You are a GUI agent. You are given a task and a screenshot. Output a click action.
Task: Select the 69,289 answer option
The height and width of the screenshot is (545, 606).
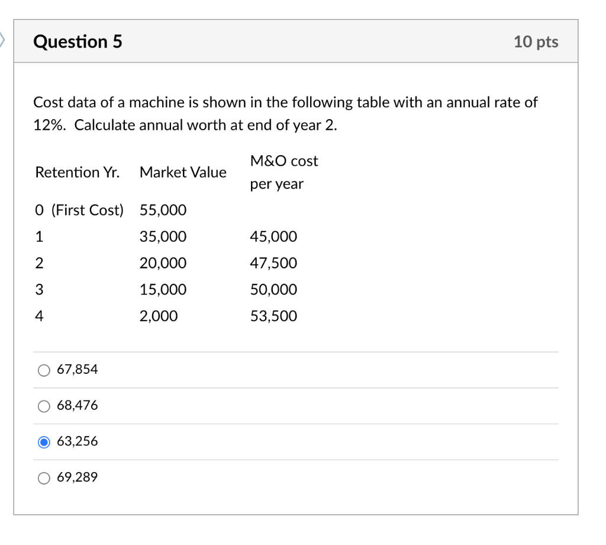(x=44, y=477)
